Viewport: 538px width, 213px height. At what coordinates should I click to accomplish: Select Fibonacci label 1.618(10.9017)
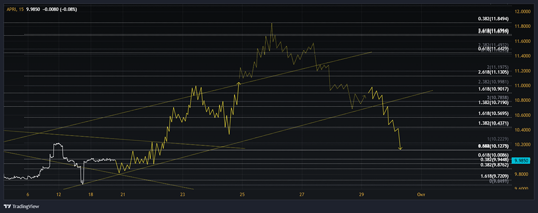click(493, 89)
